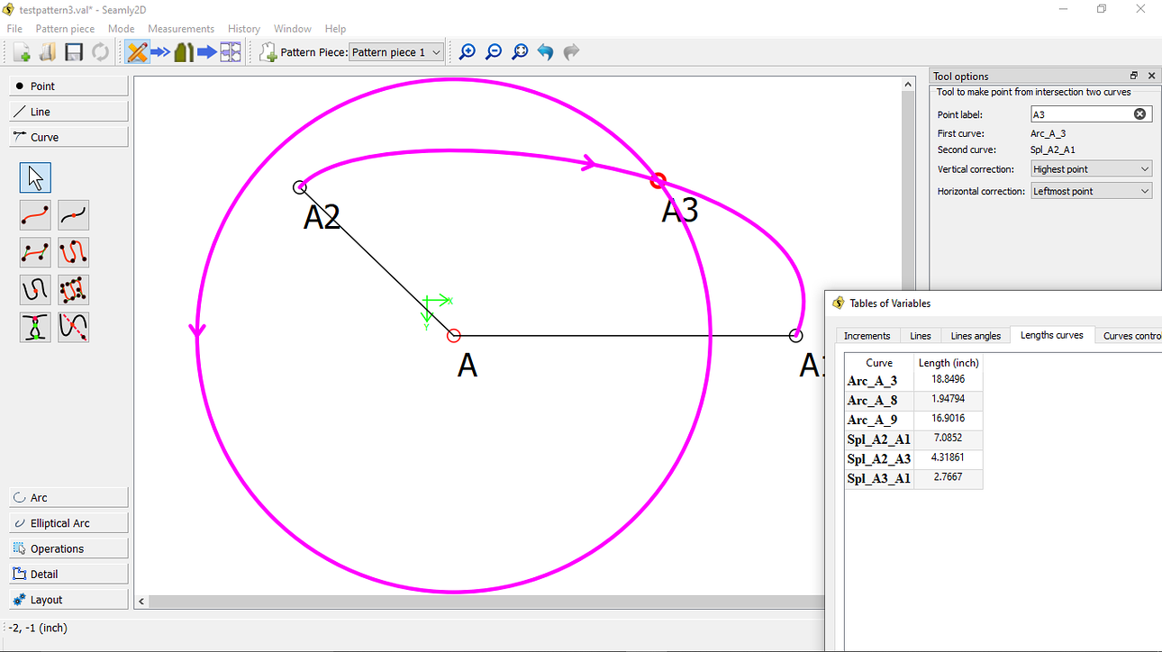Select the pointer selection tool
Viewport: 1162px width, 652px height.
coord(34,177)
